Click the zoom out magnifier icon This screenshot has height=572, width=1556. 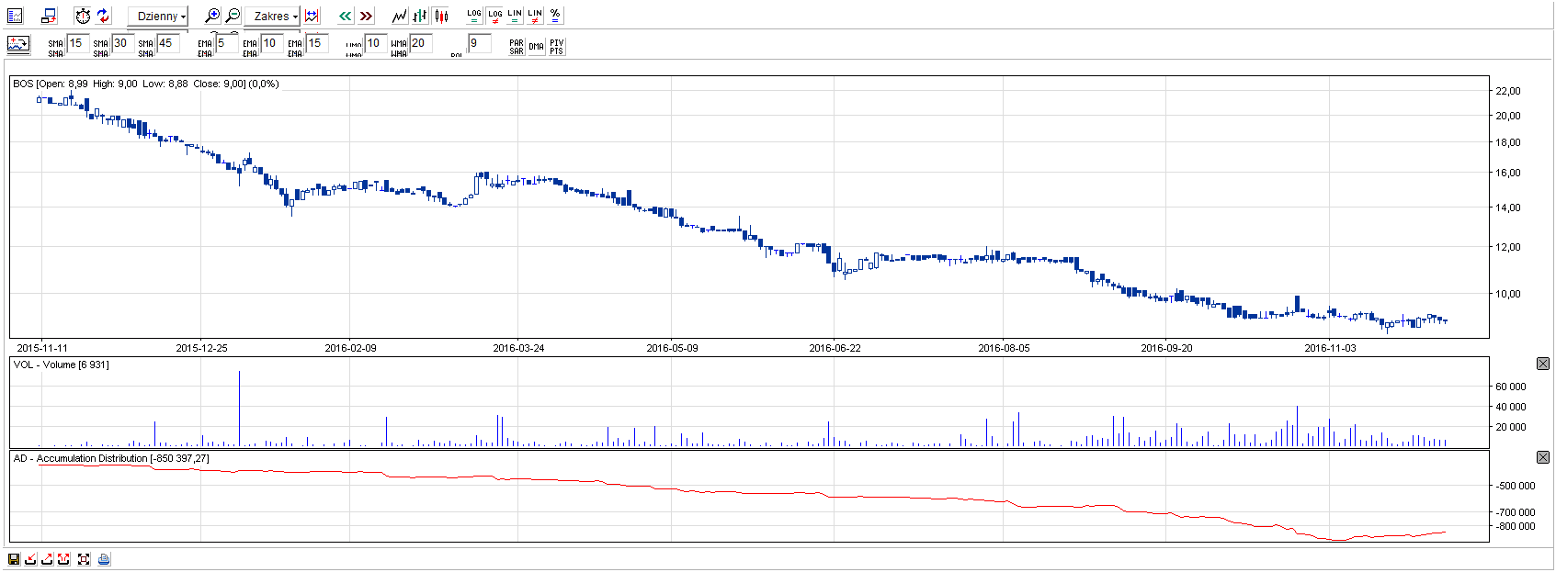[x=233, y=16]
